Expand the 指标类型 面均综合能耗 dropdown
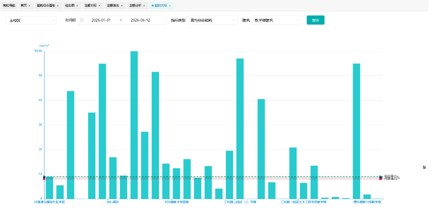Image resolution: width=432 pixels, height=214 pixels. tap(212, 20)
